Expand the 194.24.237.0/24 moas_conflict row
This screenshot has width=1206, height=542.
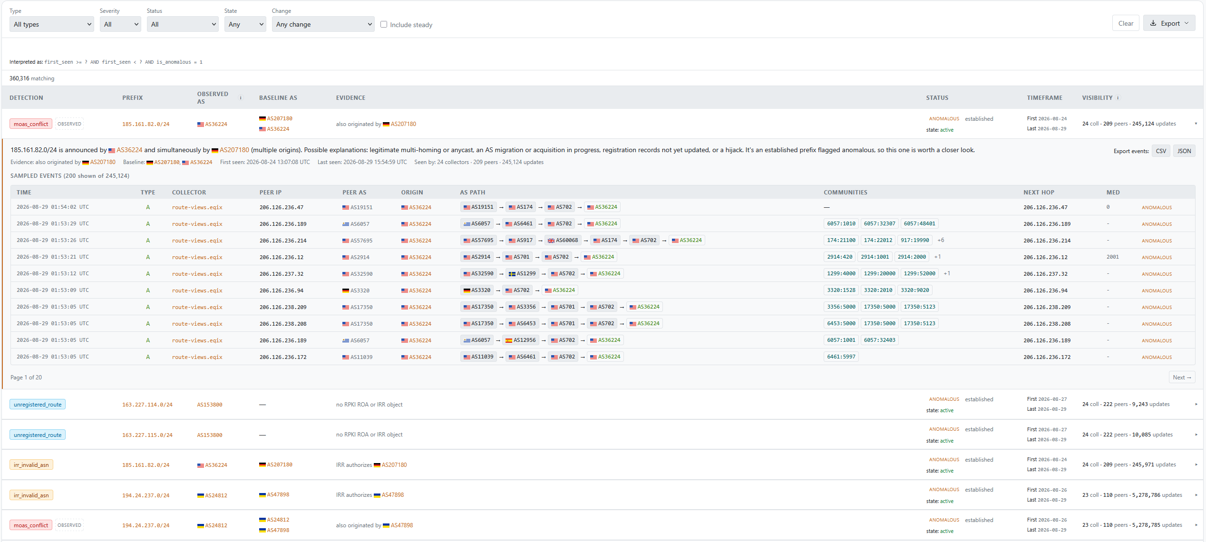[1196, 525]
